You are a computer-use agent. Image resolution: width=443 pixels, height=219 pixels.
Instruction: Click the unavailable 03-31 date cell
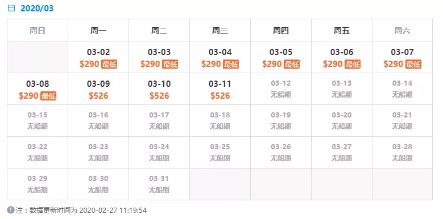(x=159, y=184)
